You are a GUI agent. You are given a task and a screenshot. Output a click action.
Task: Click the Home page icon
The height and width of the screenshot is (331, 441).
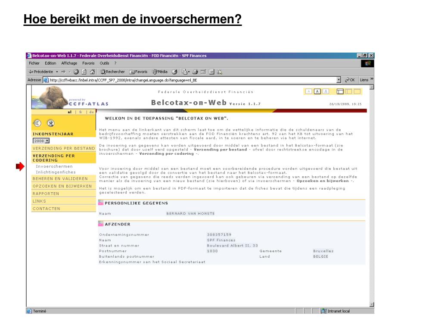pos(92,72)
